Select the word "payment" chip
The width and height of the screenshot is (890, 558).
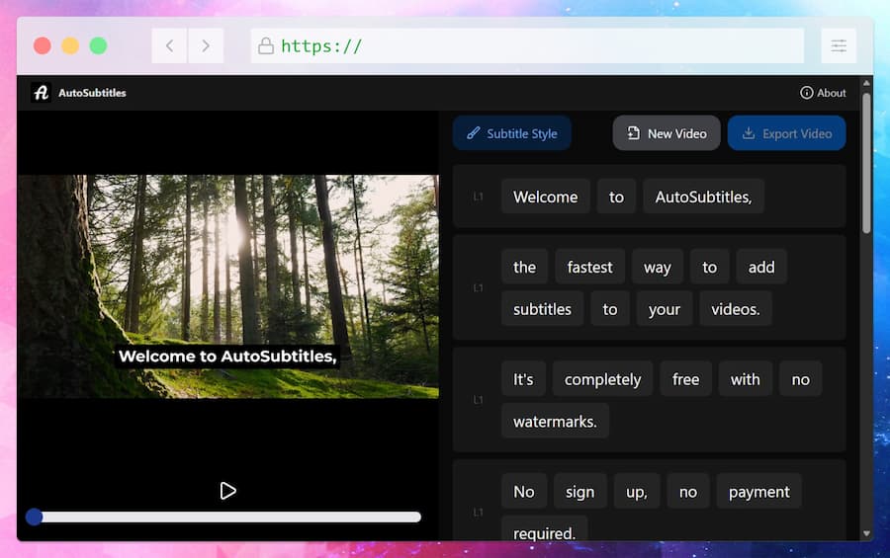(758, 491)
